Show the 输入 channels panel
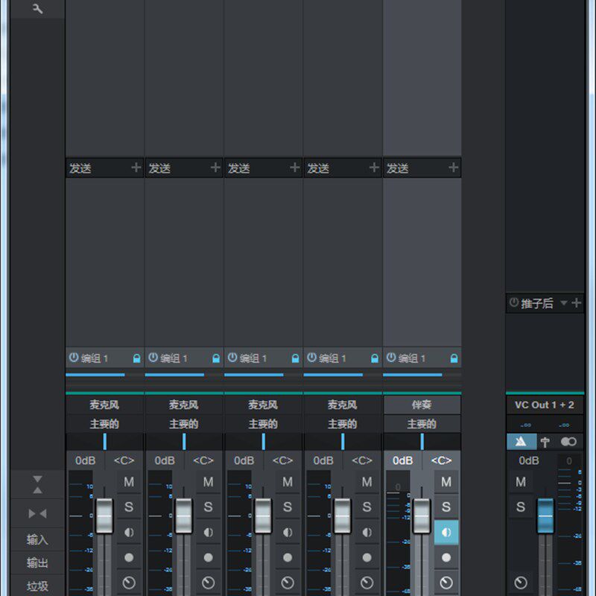Screen dimensions: 596x596 (x=37, y=539)
